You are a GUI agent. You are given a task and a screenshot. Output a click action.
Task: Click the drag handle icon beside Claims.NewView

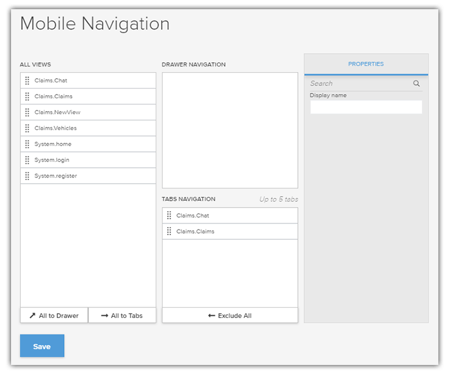[27, 112]
